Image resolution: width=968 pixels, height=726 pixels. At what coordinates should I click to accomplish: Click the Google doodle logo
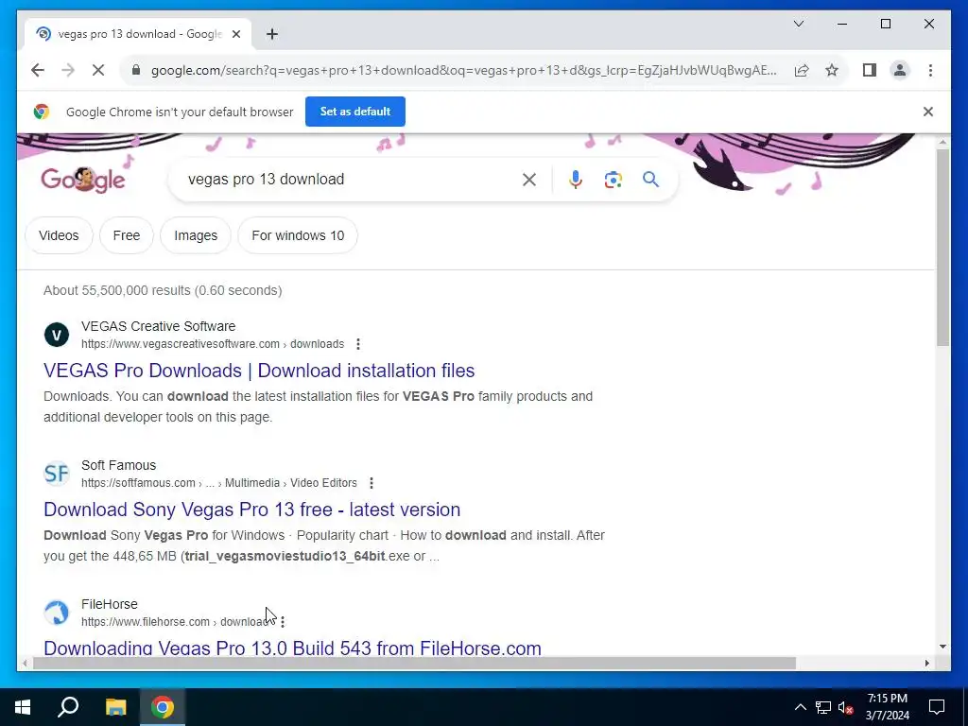point(83,180)
